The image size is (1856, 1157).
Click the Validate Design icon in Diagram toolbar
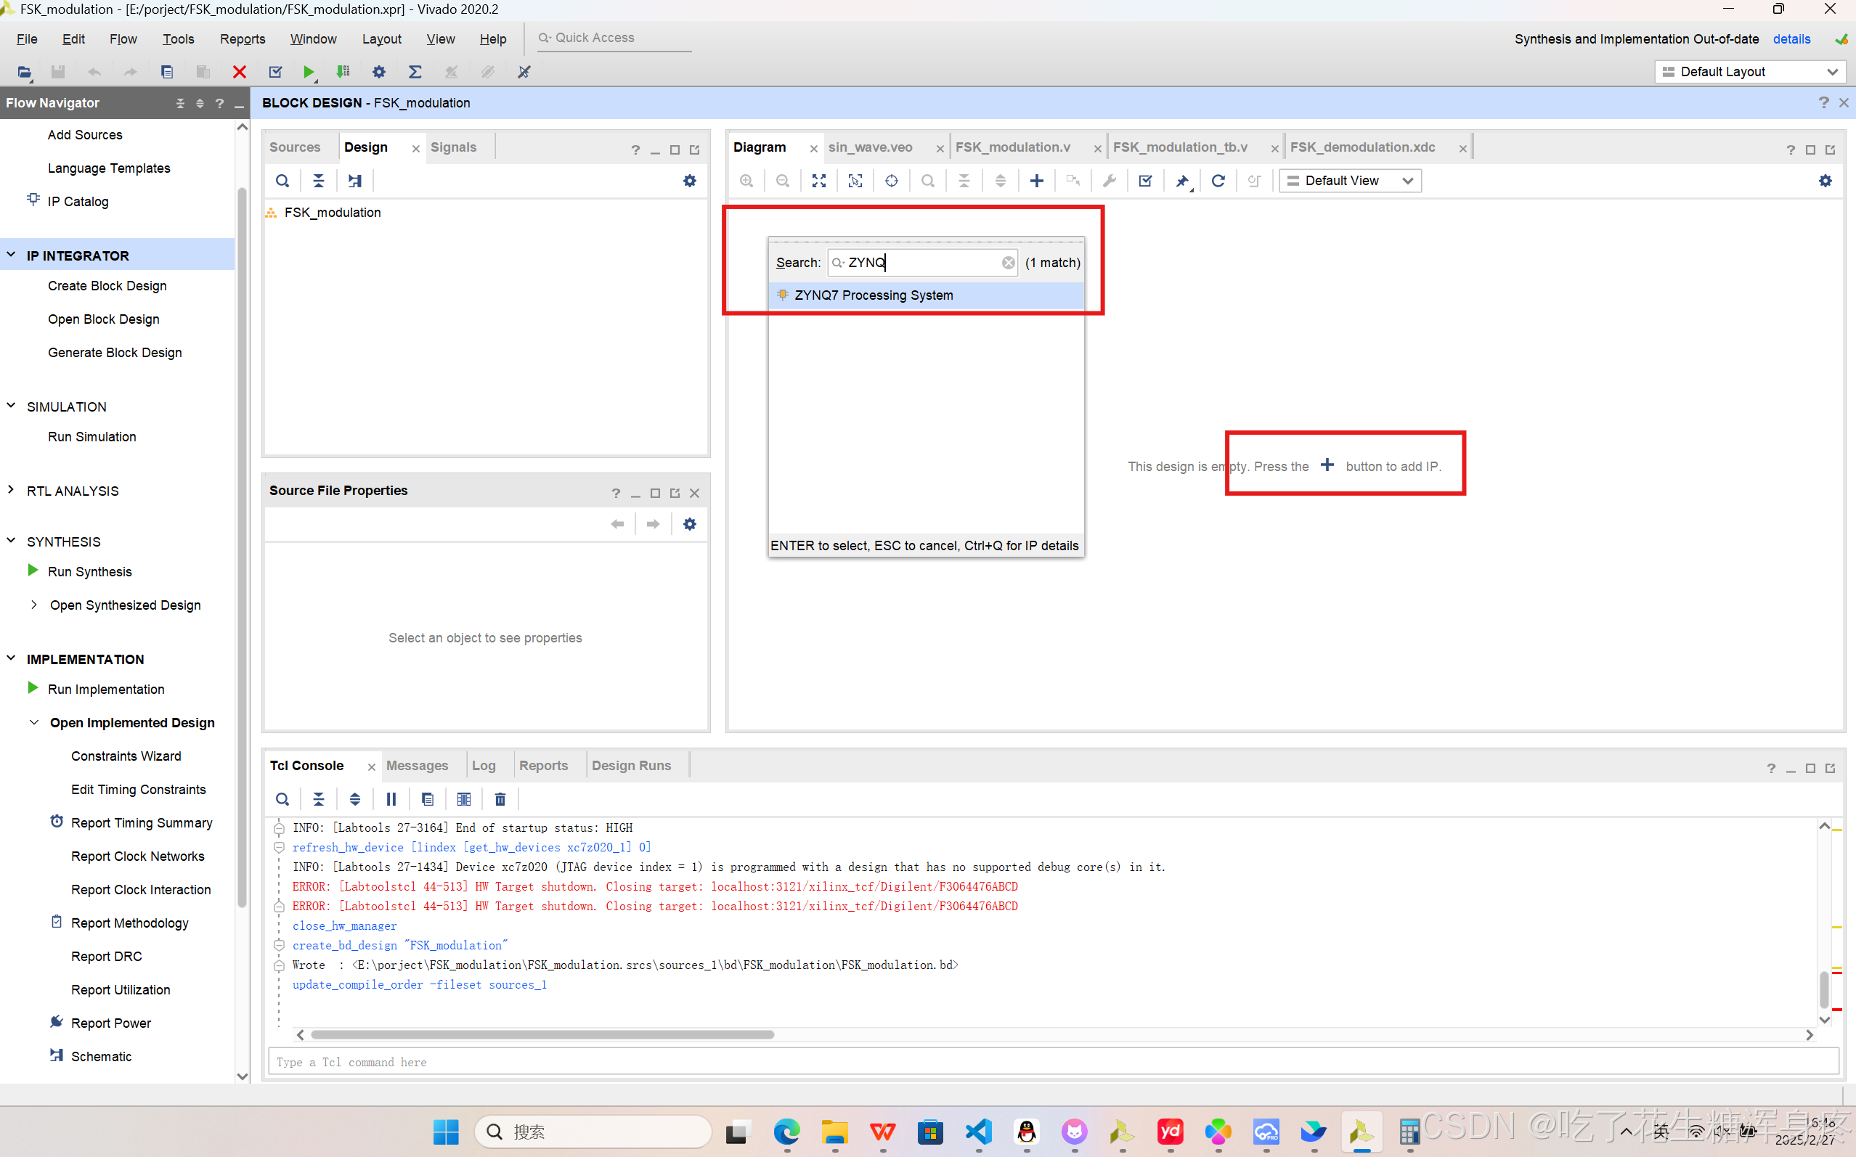[1145, 181]
